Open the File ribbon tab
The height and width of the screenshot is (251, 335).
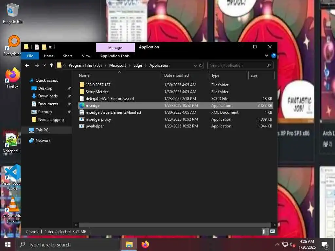coord(30,56)
